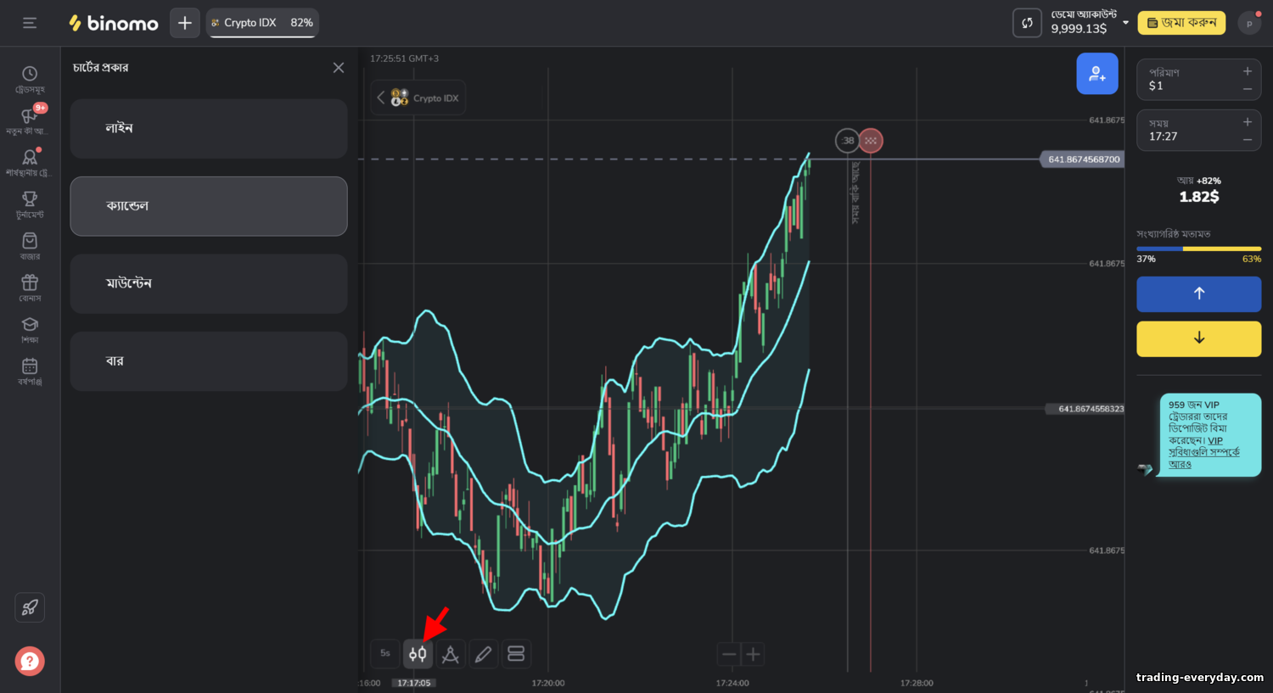Switch to the Crypto IDX 82% tab
This screenshot has height=693, width=1273.
pyautogui.click(x=262, y=23)
